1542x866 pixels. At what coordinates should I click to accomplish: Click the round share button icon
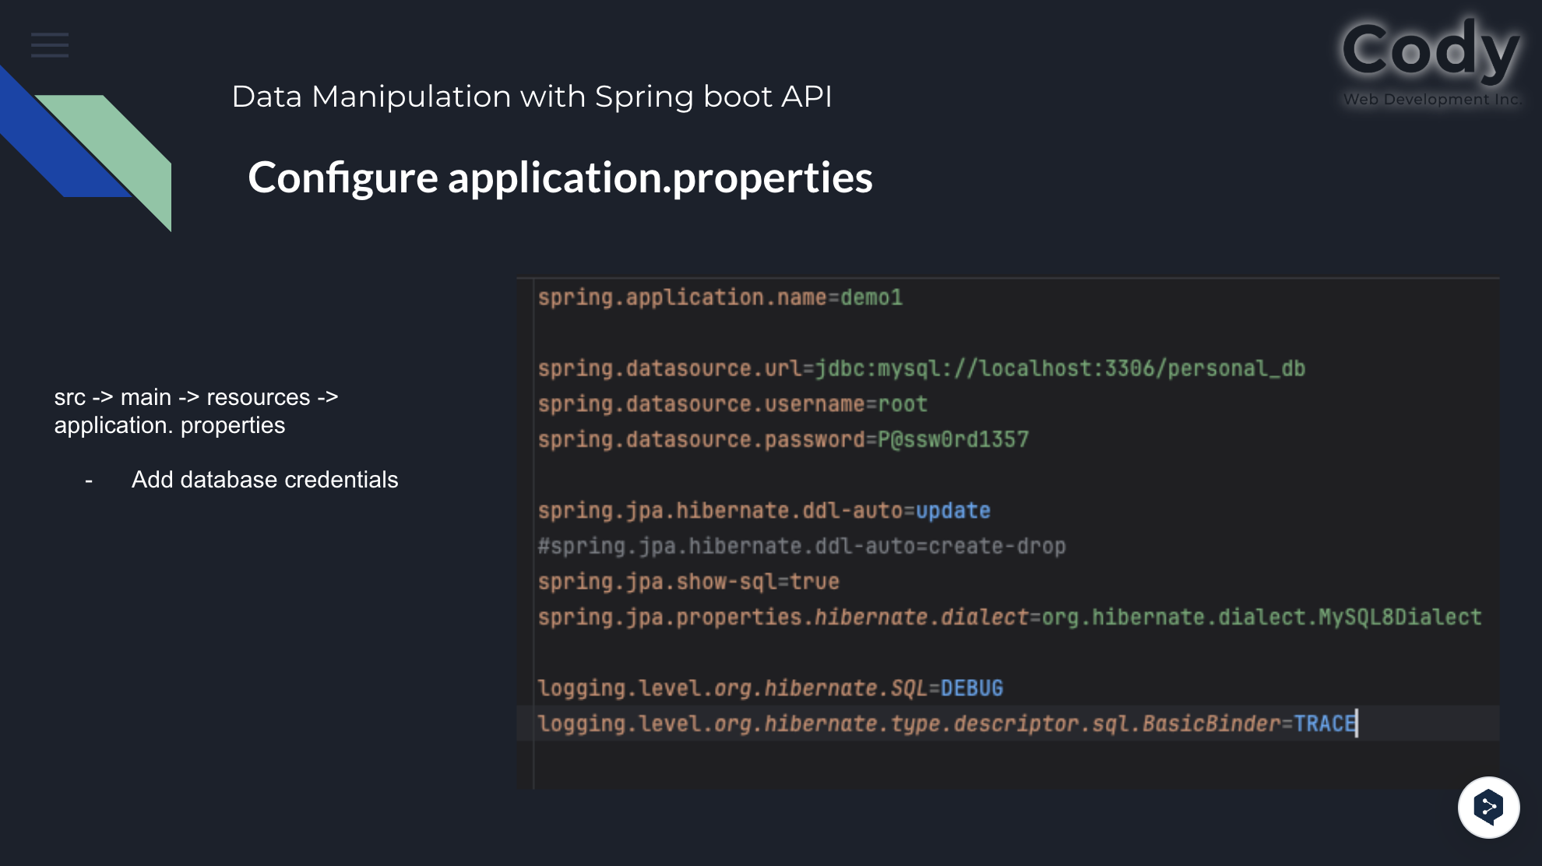pos(1488,807)
